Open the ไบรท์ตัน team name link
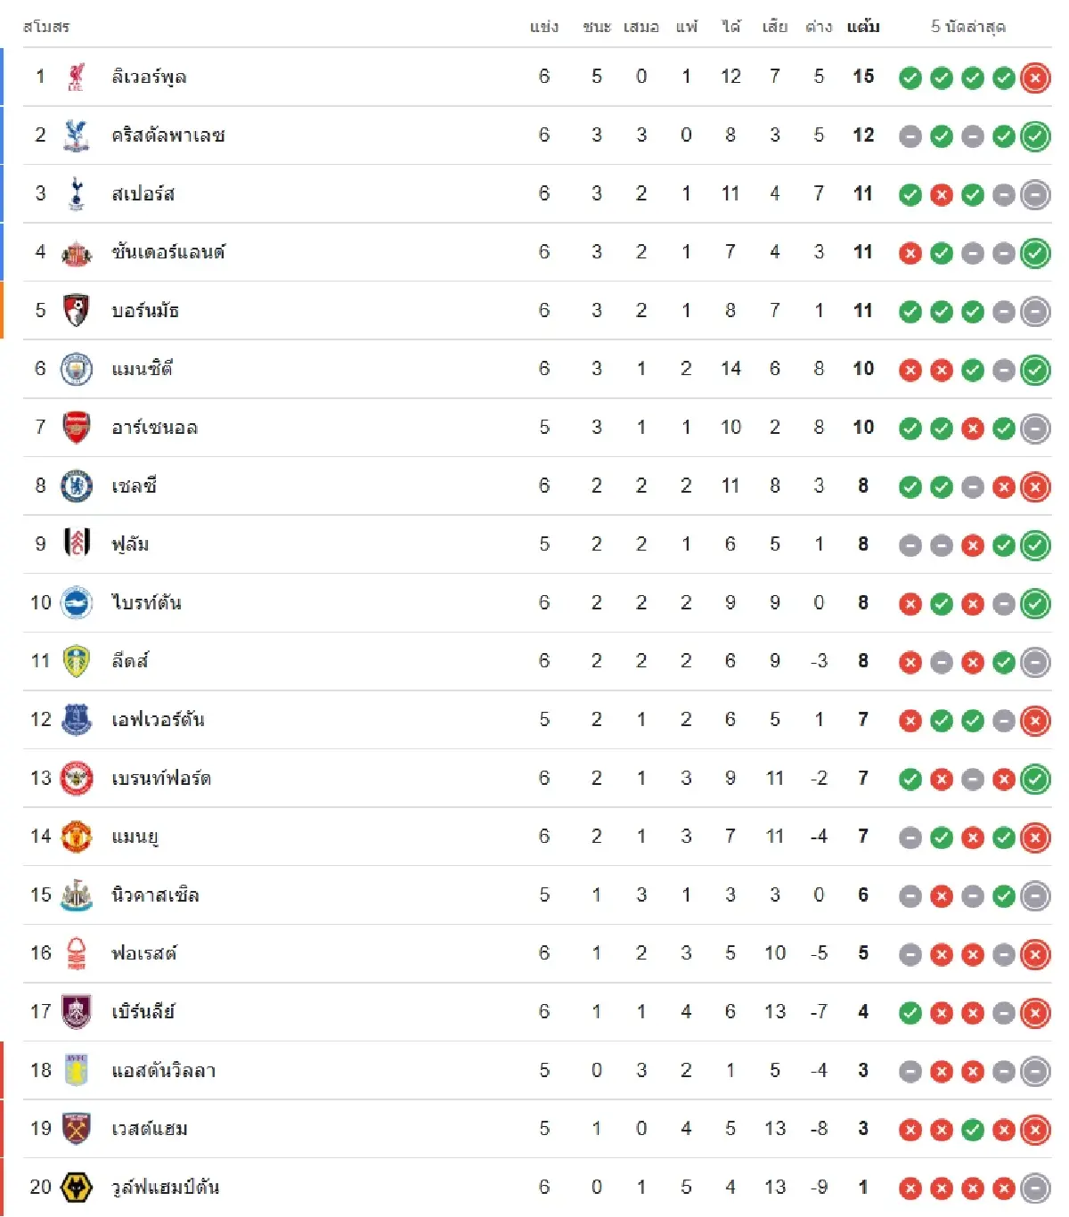 [x=147, y=603]
